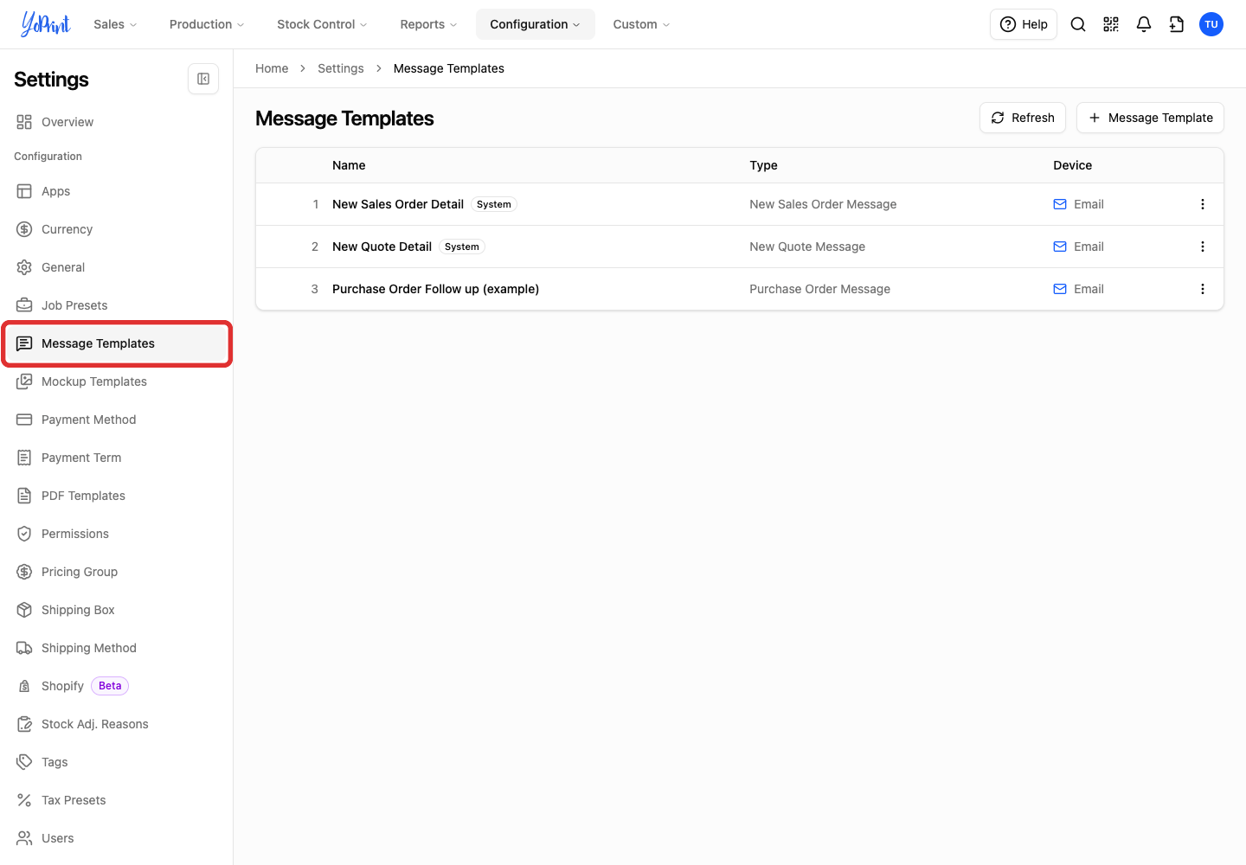Open actions menu for New Quote Detail
Screen dimensions: 1246x865
coord(1203,247)
